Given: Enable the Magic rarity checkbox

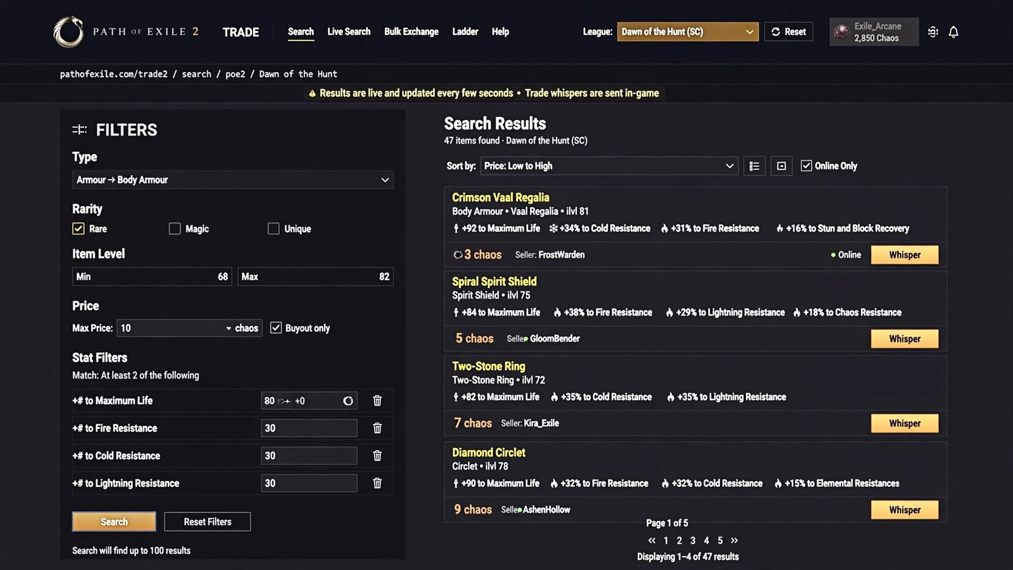Looking at the screenshot, I should pyautogui.click(x=175, y=229).
